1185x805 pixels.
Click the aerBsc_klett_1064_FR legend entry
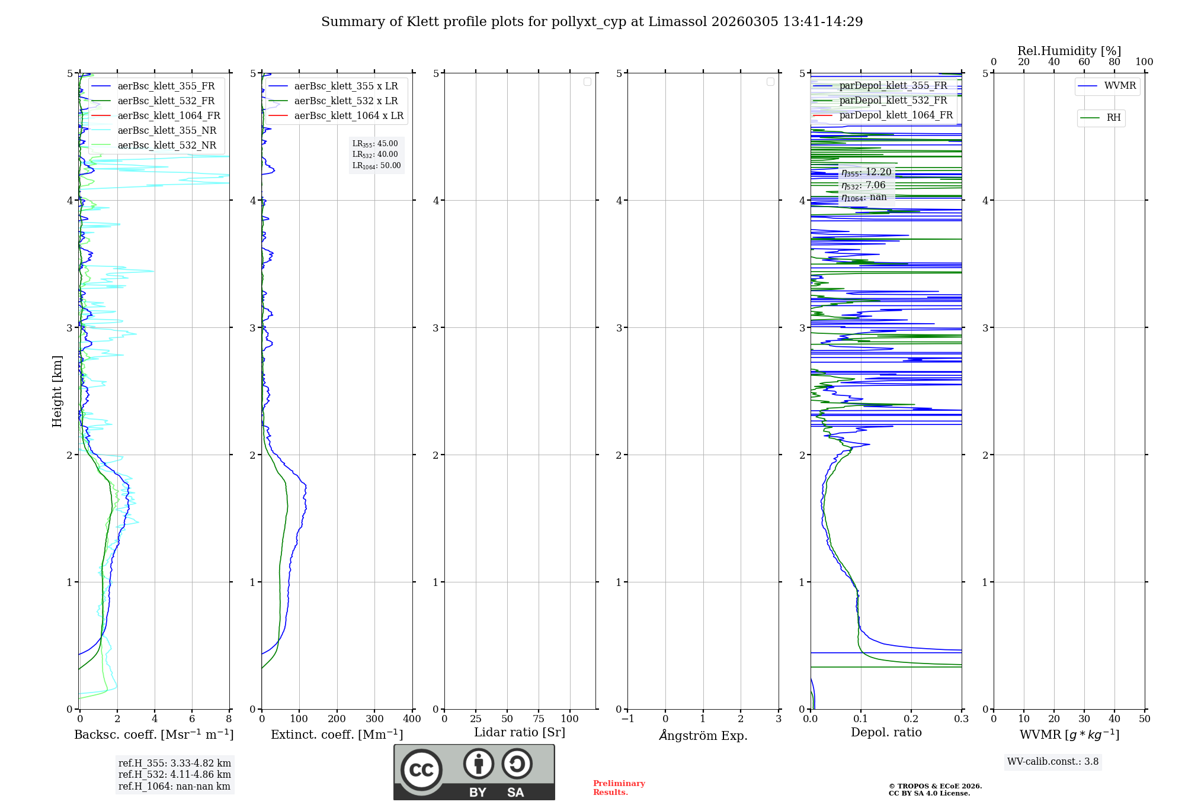[x=168, y=116]
